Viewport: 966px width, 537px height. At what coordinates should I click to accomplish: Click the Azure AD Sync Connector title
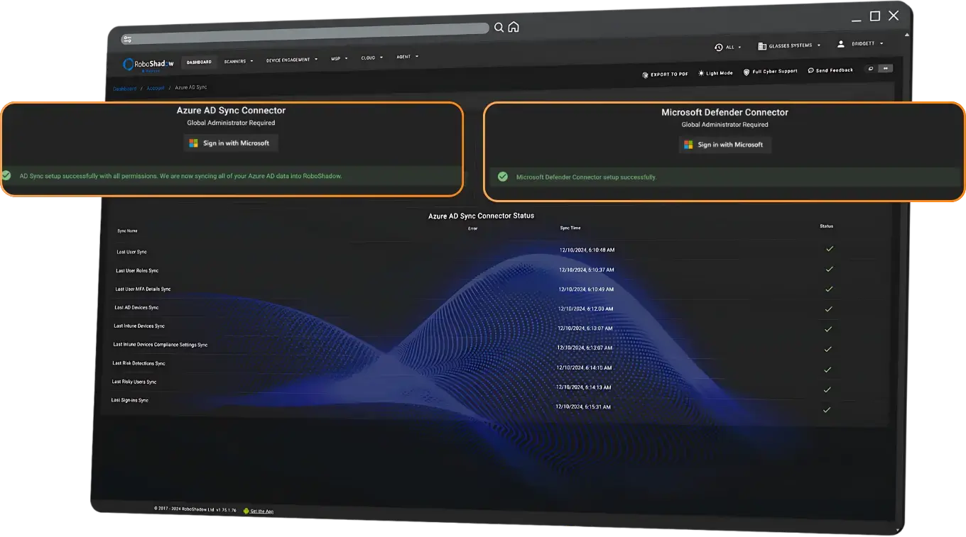[231, 111]
